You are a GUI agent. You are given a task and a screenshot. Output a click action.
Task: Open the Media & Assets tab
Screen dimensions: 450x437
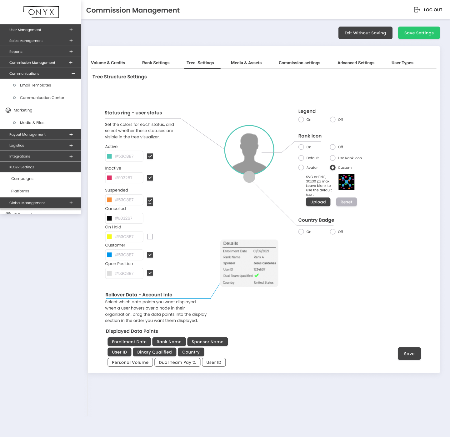click(x=246, y=63)
